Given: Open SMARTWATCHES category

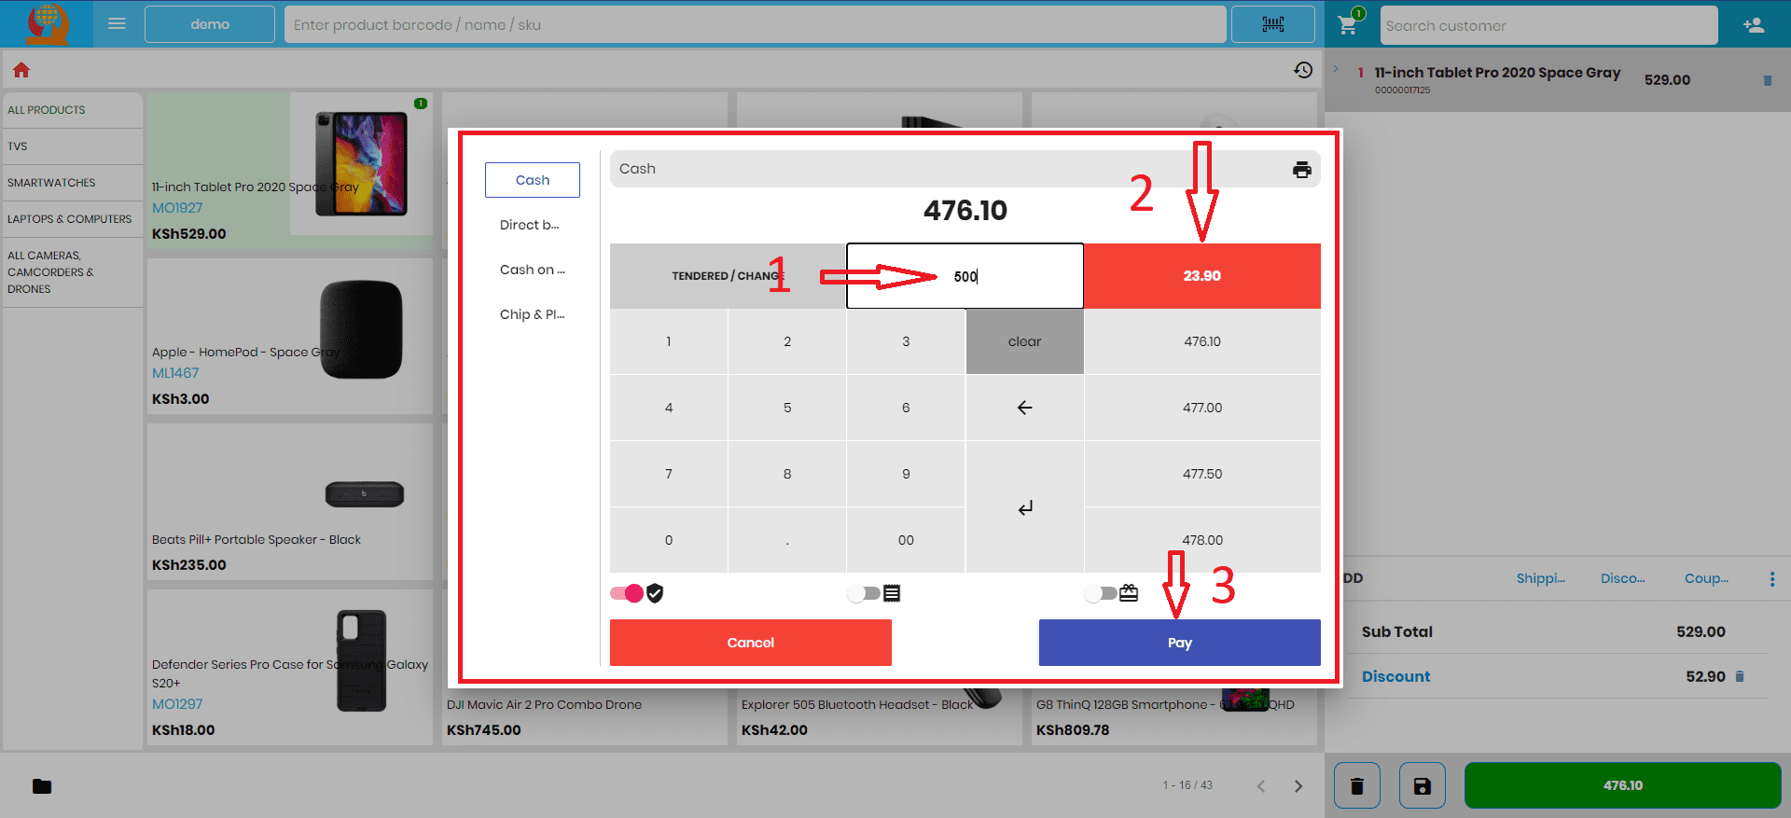Looking at the screenshot, I should pyautogui.click(x=73, y=183).
